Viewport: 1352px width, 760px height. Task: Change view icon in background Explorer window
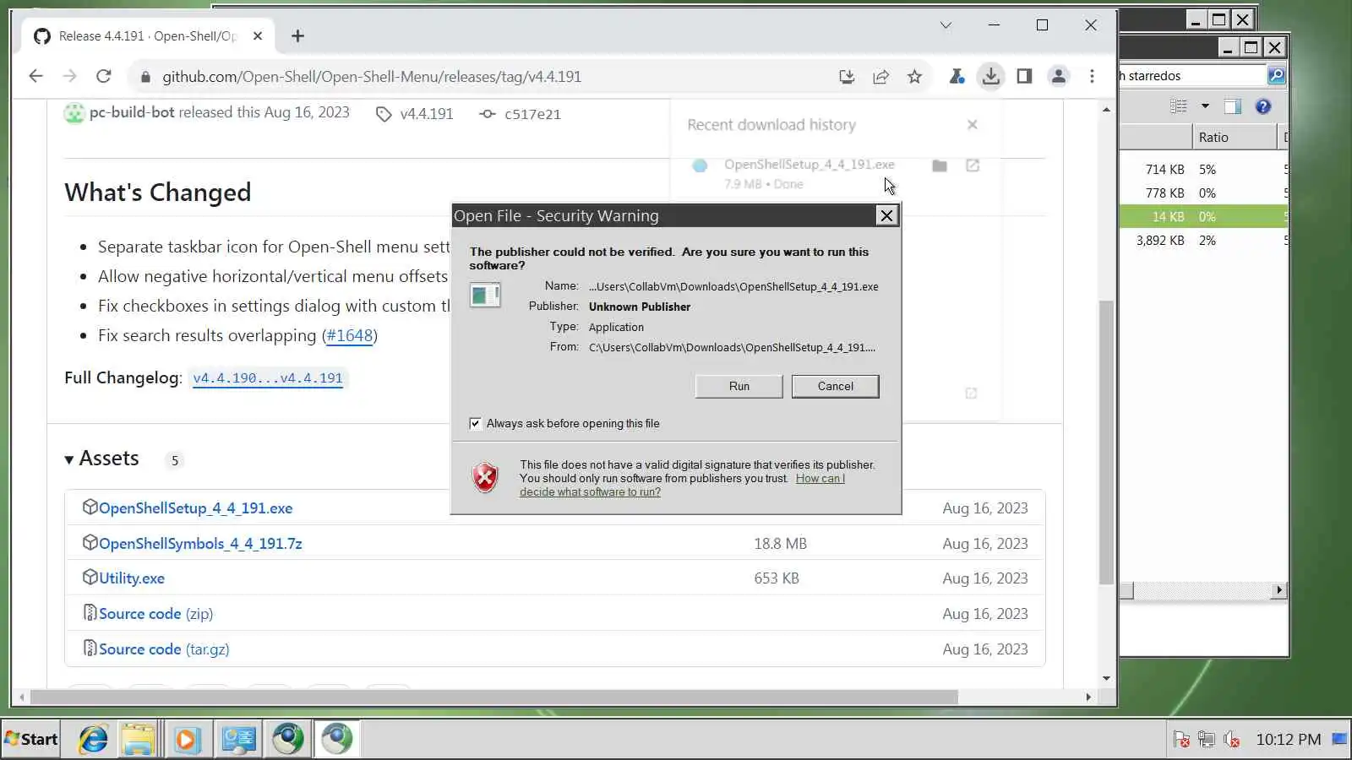(x=1178, y=106)
